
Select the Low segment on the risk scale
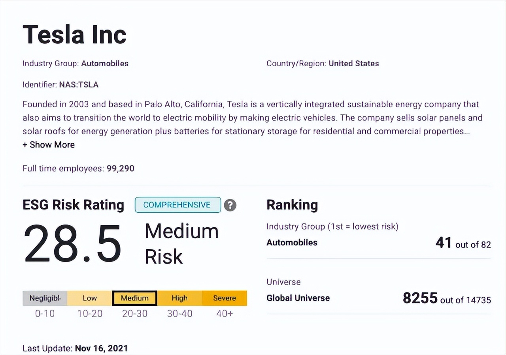pyautogui.click(x=89, y=298)
